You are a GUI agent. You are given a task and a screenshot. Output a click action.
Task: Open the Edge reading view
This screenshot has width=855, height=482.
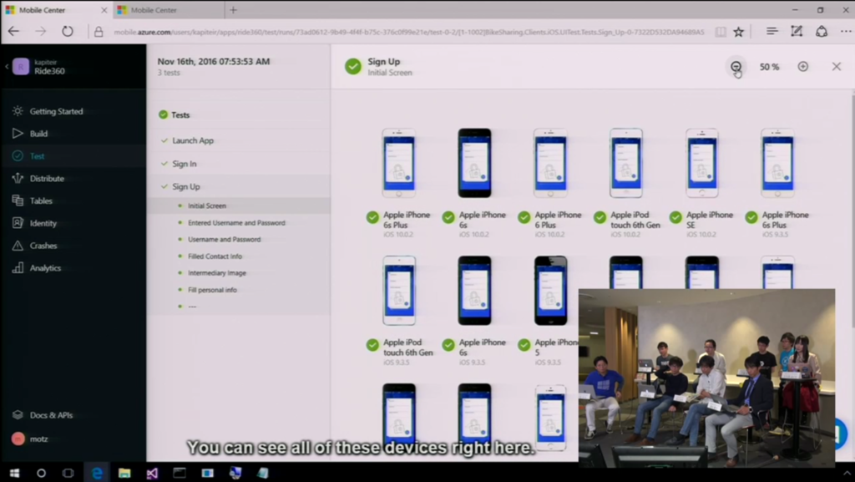point(721,32)
